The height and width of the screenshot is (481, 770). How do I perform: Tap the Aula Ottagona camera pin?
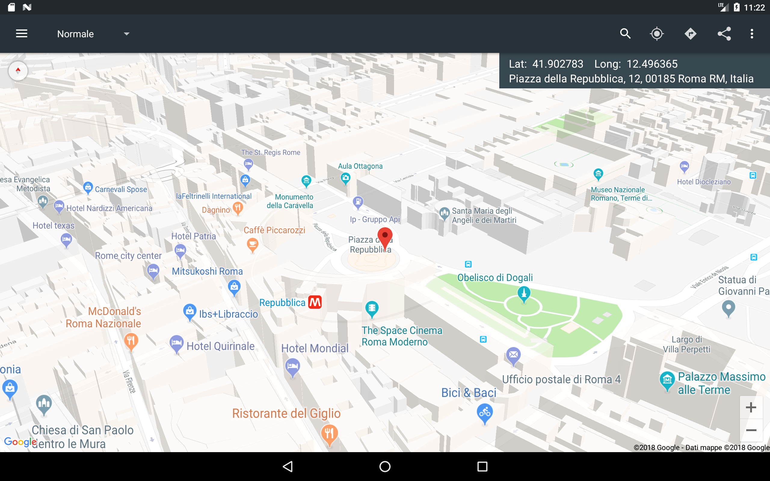[x=345, y=179]
